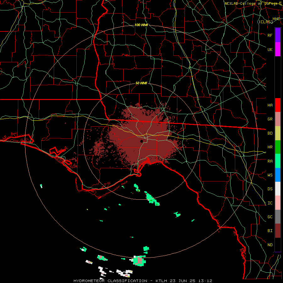
Task: Click the "50 NMI" range ring label
Action: coord(141,83)
